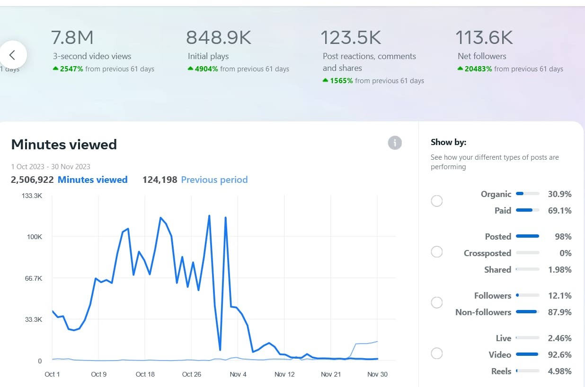Open the Net followers metric card
The image size is (585, 387).
[x=482, y=56]
